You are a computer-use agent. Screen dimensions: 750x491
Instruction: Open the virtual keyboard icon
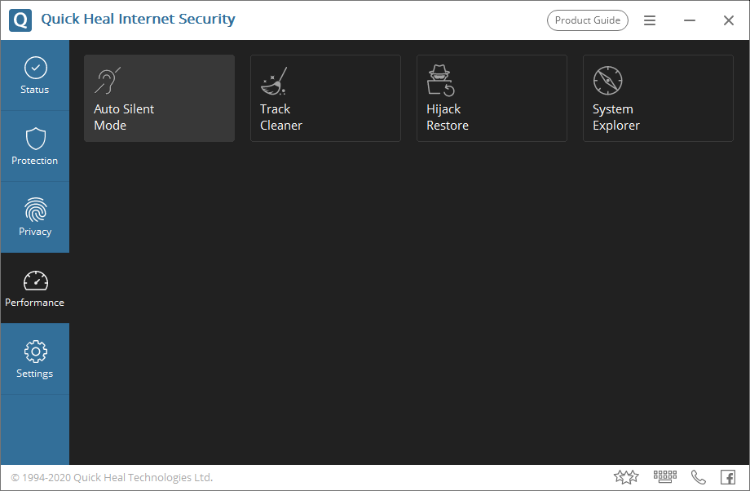pyautogui.click(x=666, y=477)
